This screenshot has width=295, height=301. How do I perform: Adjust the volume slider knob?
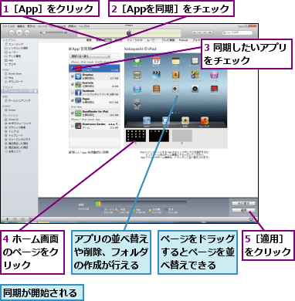[x=44, y=32]
